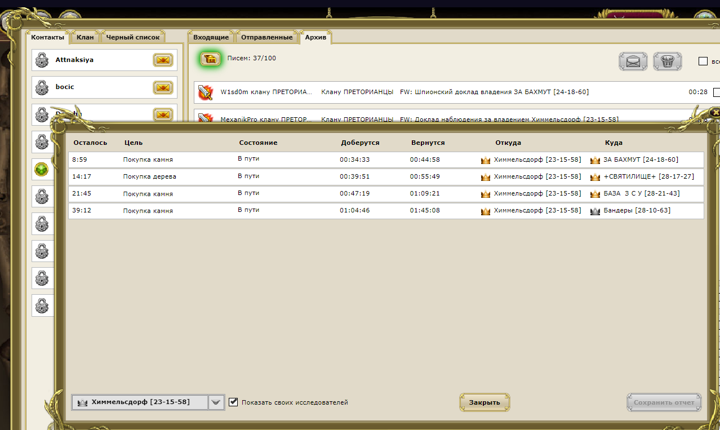Toggle the select-all messages checkbox
The image size is (720, 430).
[x=703, y=61]
